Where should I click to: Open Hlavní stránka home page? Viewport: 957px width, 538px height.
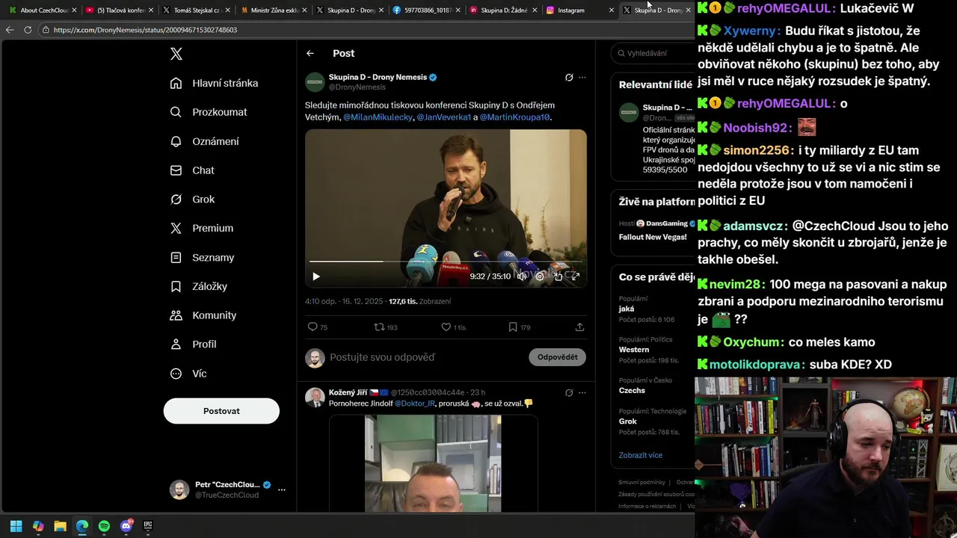[x=215, y=83]
